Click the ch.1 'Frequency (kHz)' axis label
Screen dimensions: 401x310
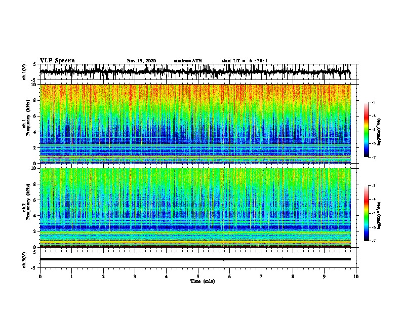(28, 118)
